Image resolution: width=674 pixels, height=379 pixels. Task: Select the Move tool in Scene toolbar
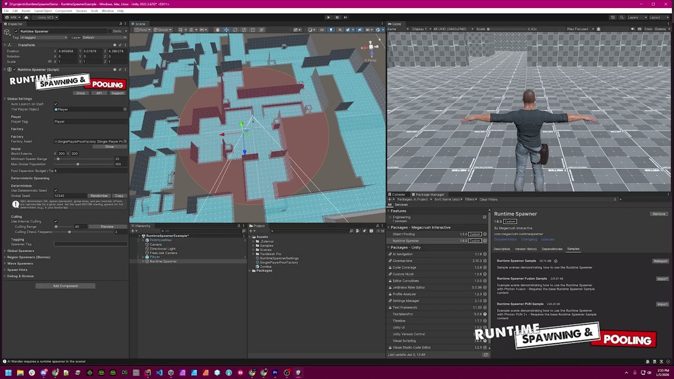coord(226,29)
